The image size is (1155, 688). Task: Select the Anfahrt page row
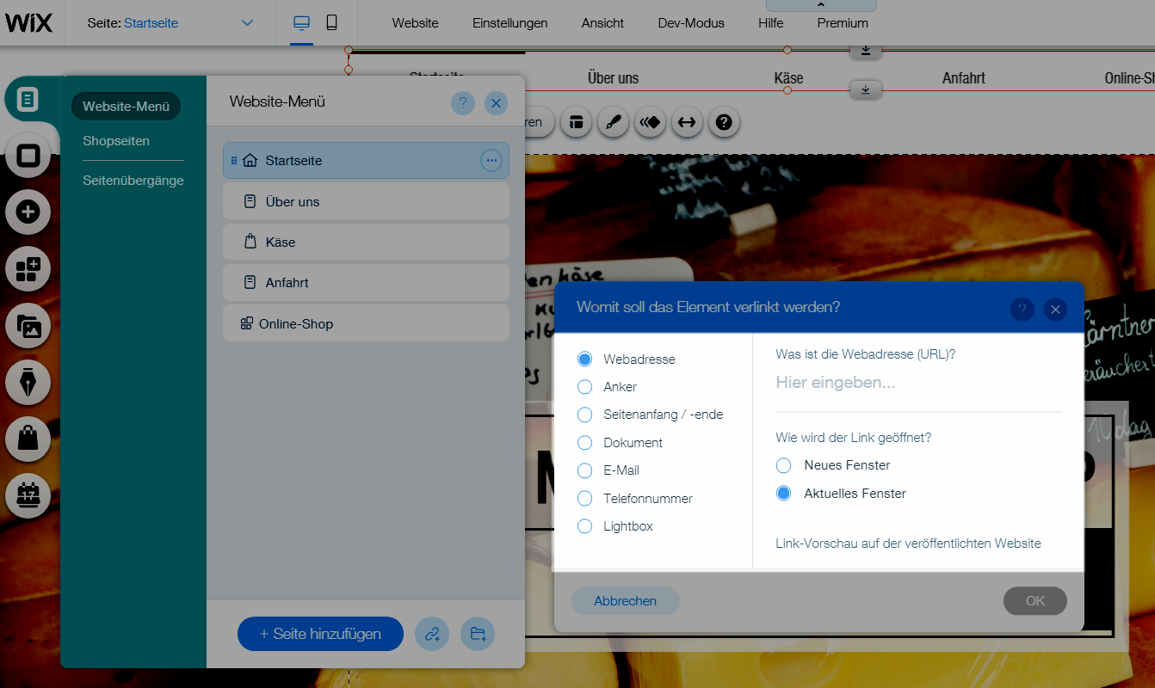pos(366,282)
